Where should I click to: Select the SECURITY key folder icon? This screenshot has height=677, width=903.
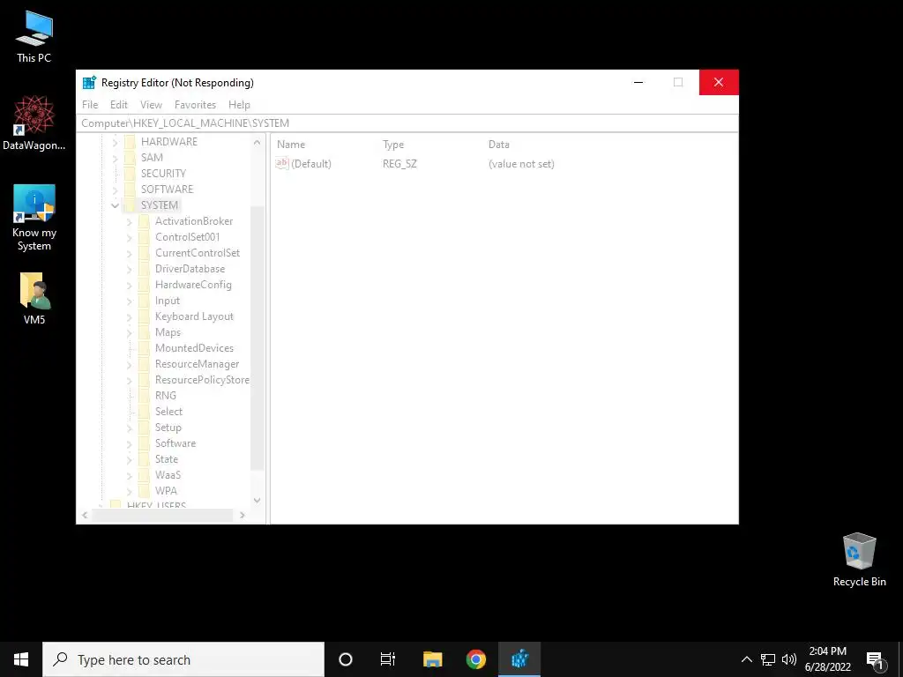point(131,174)
